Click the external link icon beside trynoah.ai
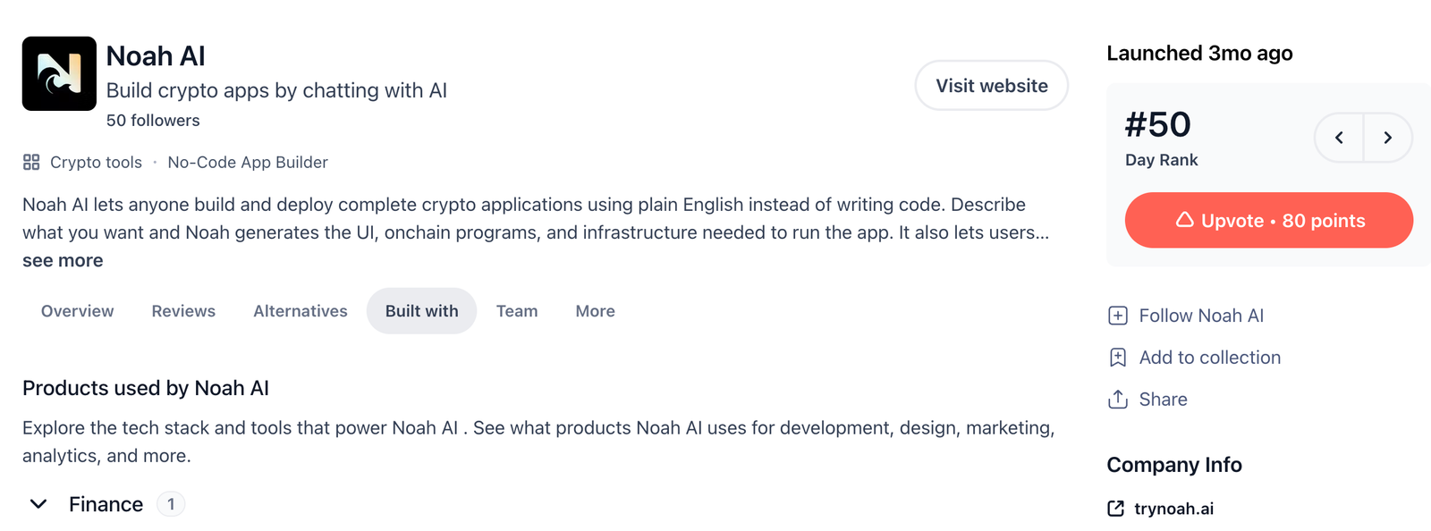Screen dimensions: 1431x531 [1116, 509]
